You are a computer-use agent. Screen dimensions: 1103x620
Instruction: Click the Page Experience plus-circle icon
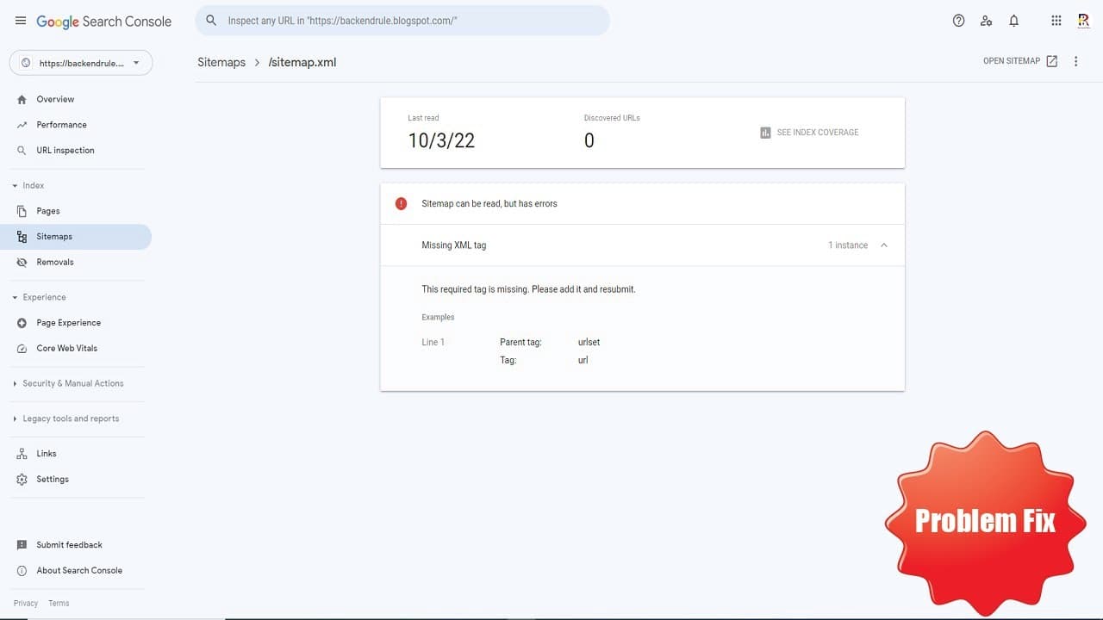click(22, 323)
